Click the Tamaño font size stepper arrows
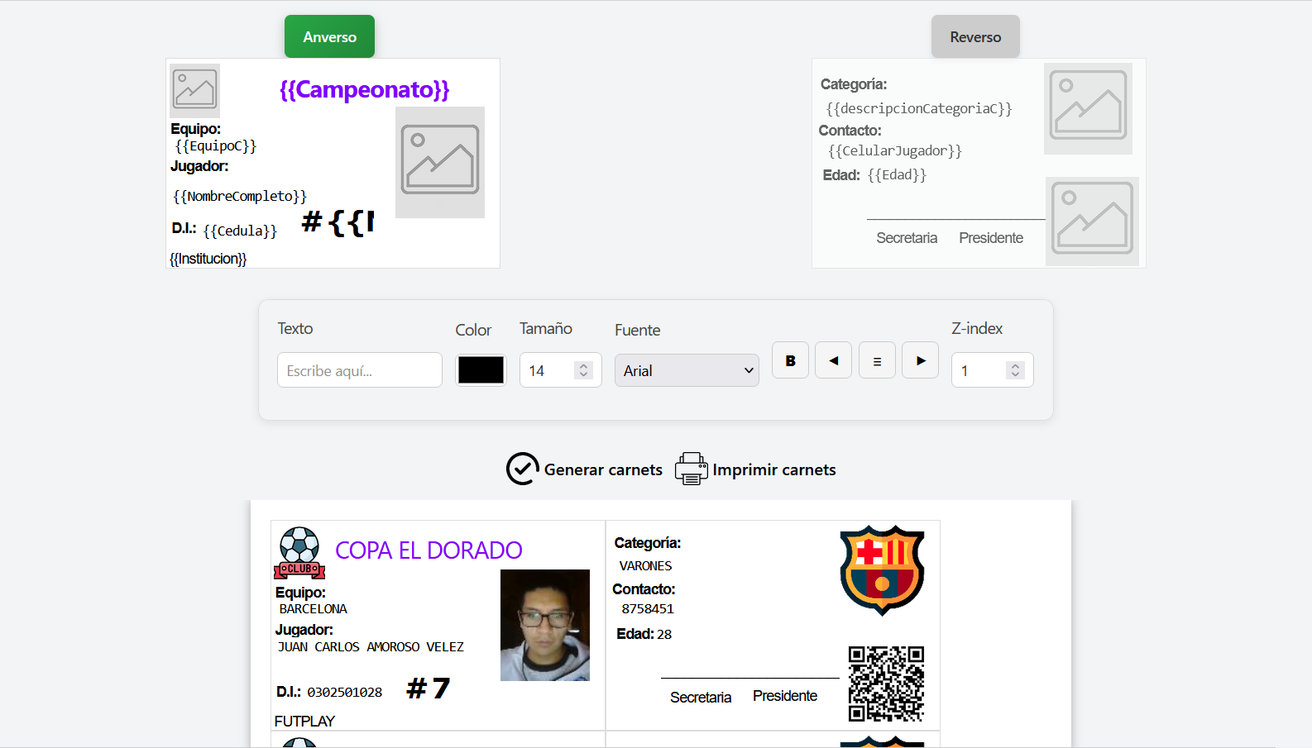 point(583,370)
